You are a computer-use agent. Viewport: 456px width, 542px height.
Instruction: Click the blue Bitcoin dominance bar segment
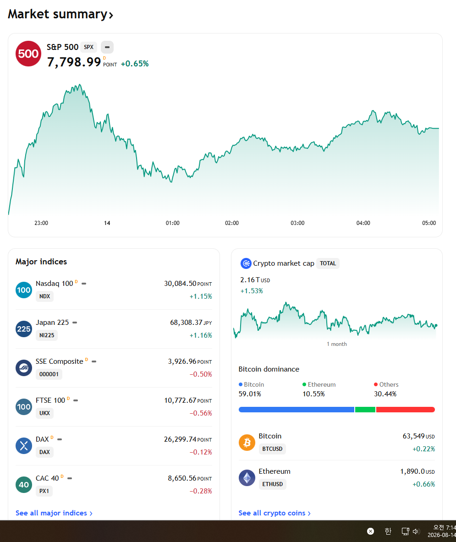point(296,410)
